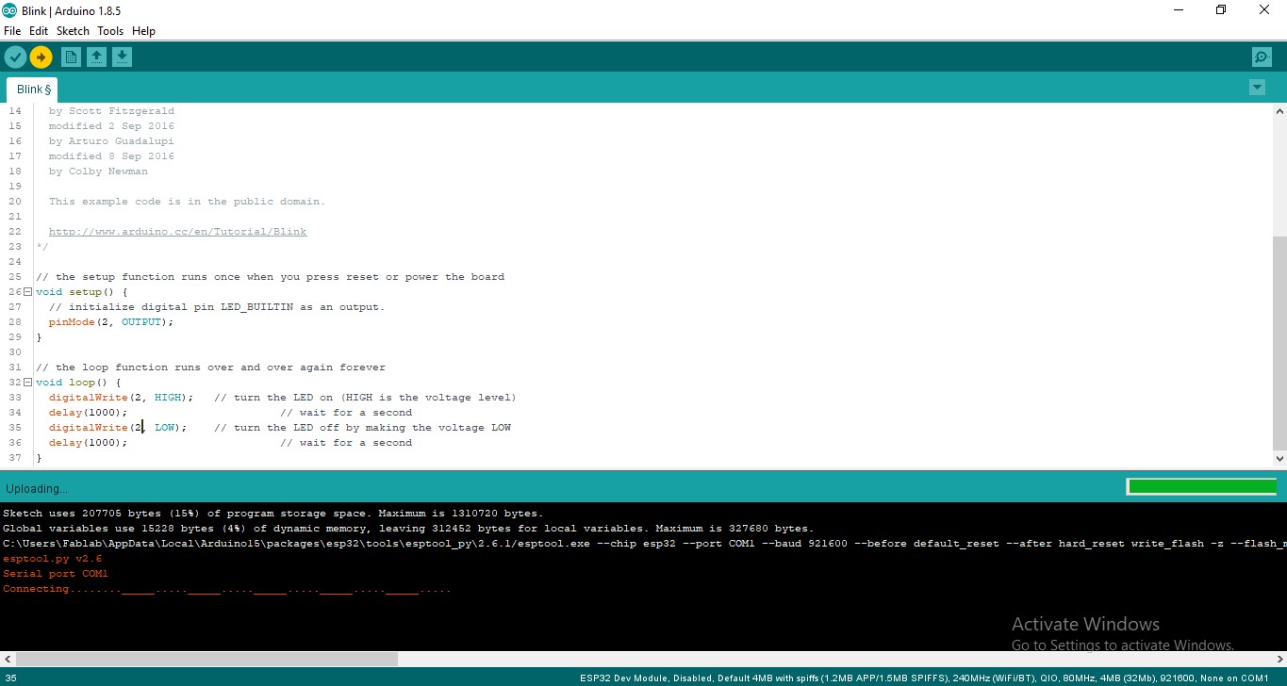Viewport: 1287px width, 686px height.
Task: Open the Sketch menu
Action: click(x=73, y=31)
